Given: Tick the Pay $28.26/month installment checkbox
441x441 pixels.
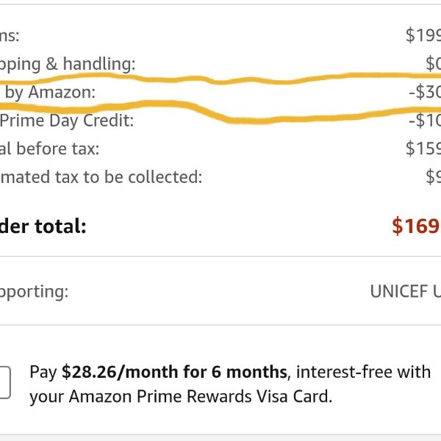Looking at the screenshot, I should 4,382.
